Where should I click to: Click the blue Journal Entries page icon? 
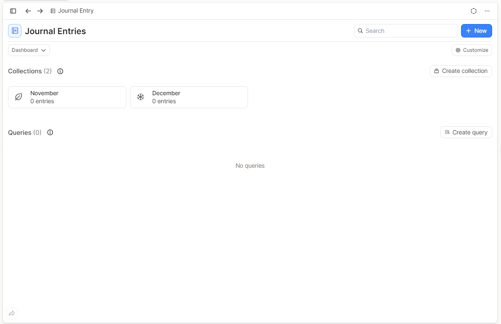tap(15, 31)
